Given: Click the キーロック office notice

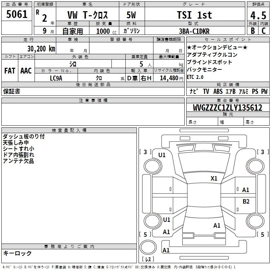Looking at the screenshot, I should pos(17,253).
